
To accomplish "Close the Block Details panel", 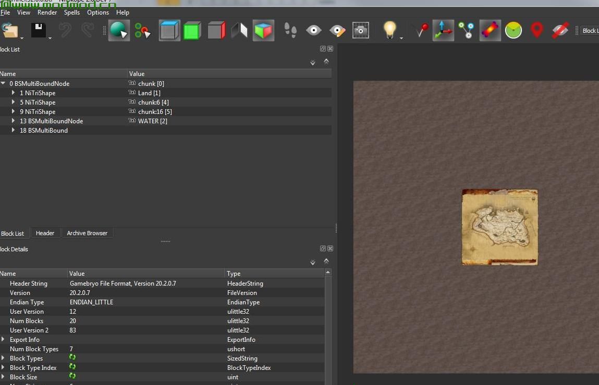I will pyautogui.click(x=331, y=249).
